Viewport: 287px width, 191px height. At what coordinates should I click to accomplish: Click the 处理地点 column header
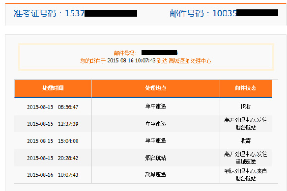(x=156, y=88)
